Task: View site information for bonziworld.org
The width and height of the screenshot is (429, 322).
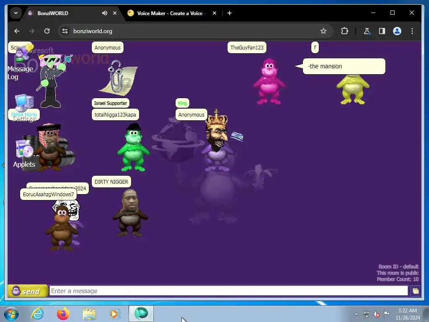Action: tap(65, 31)
